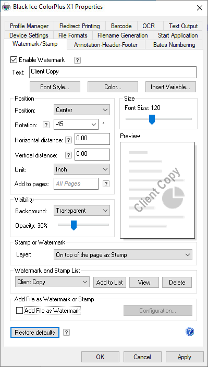Check the Add File as Watermark box
This screenshot has width=208, height=367.
[20, 311]
